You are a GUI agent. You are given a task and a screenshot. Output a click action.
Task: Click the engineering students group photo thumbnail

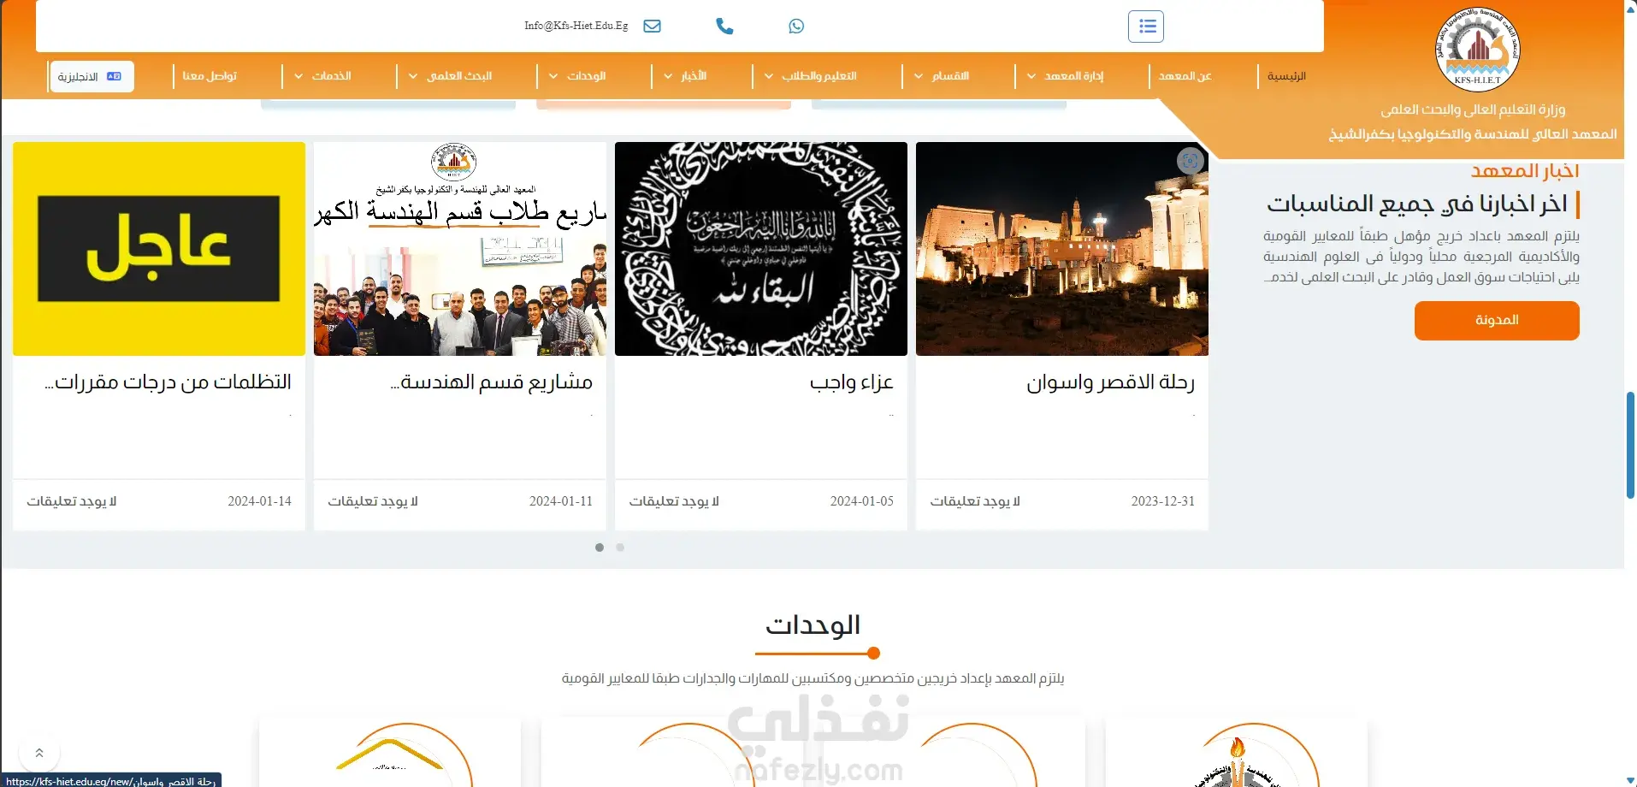coord(460,249)
